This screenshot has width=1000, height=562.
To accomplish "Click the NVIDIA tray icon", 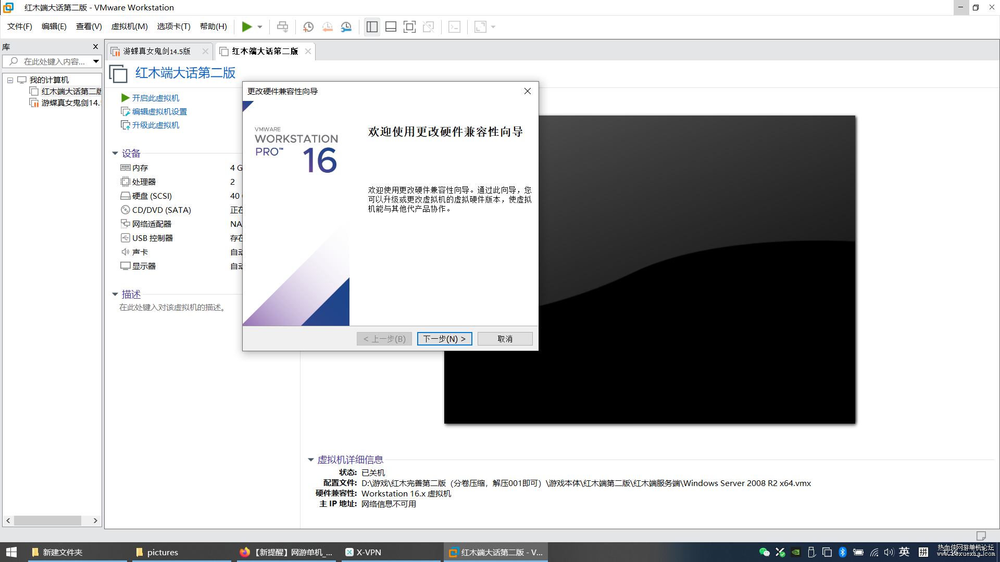I will 796,552.
